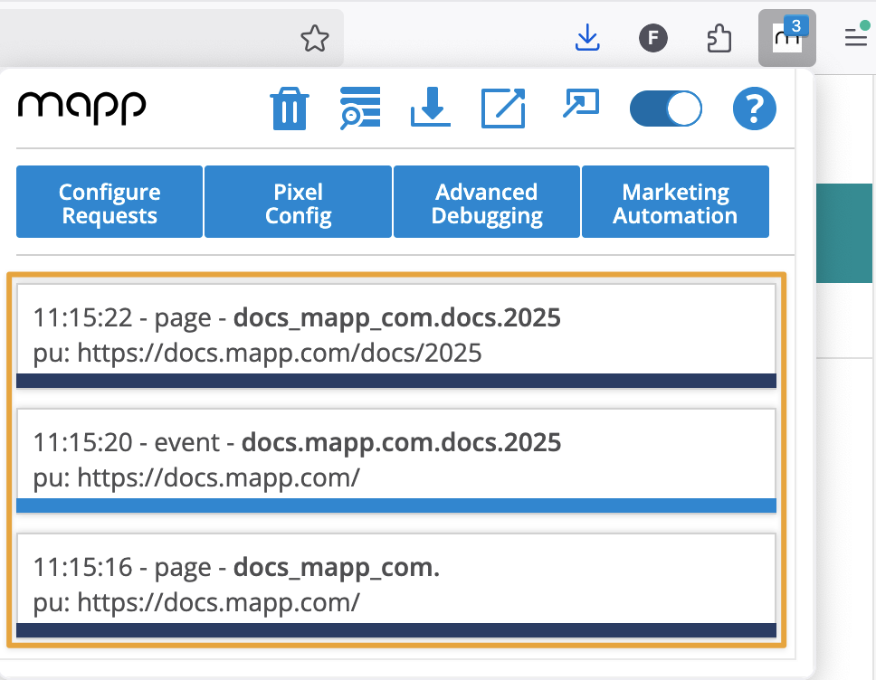Image resolution: width=876 pixels, height=680 pixels.
Task: Click the download export icon in Mapp panel
Action: (430, 108)
